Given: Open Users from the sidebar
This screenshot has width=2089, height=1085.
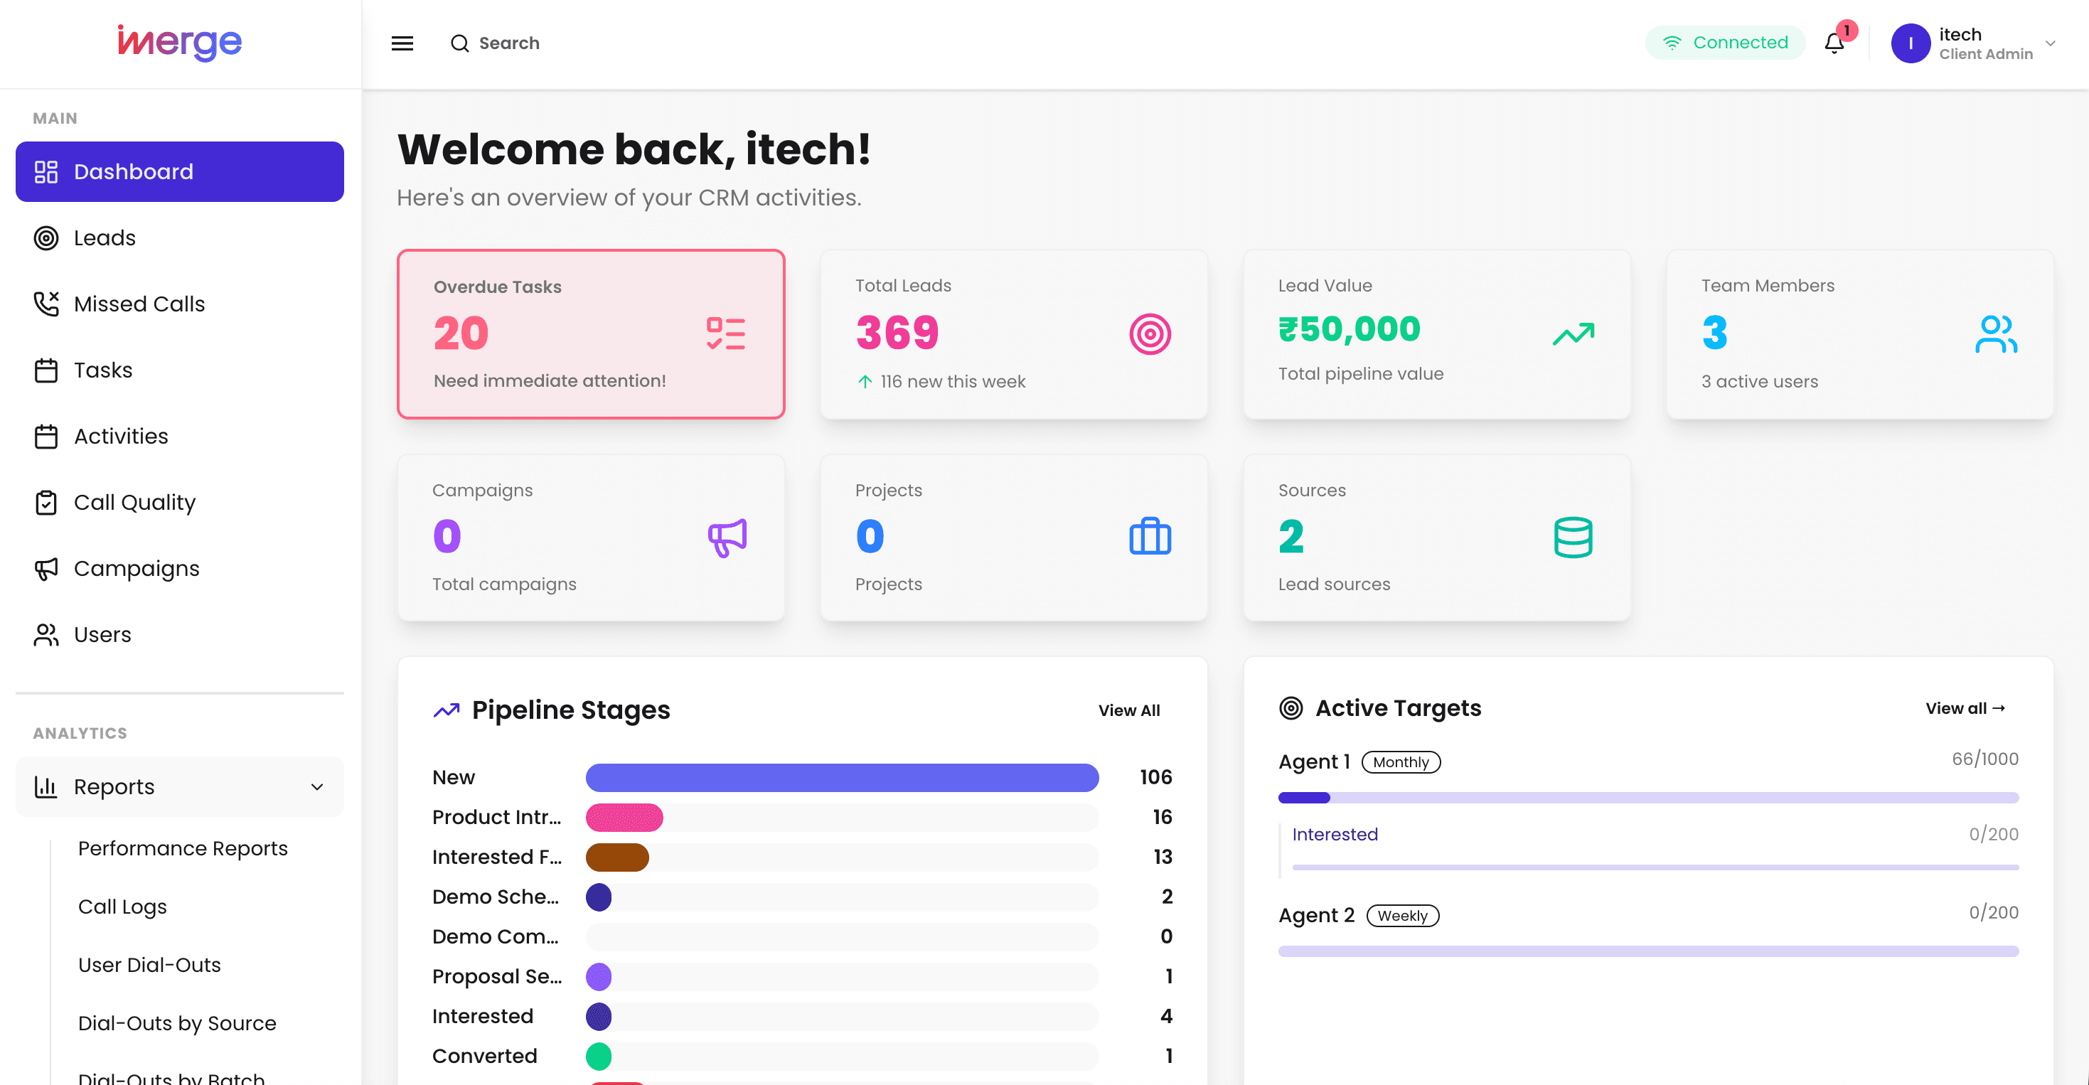Looking at the screenshot, I should click(x=179, y=635).
